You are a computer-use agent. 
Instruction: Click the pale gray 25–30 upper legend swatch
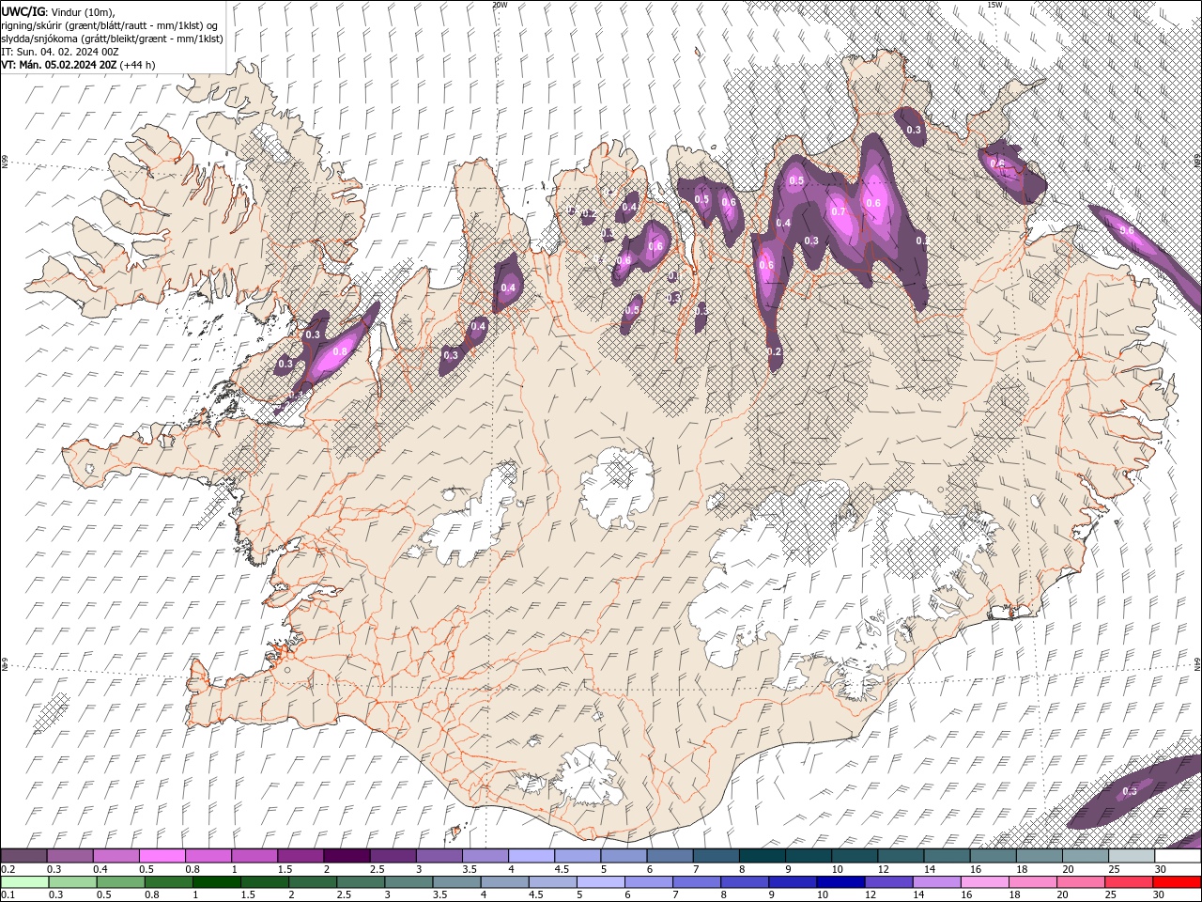point(1130,856)
